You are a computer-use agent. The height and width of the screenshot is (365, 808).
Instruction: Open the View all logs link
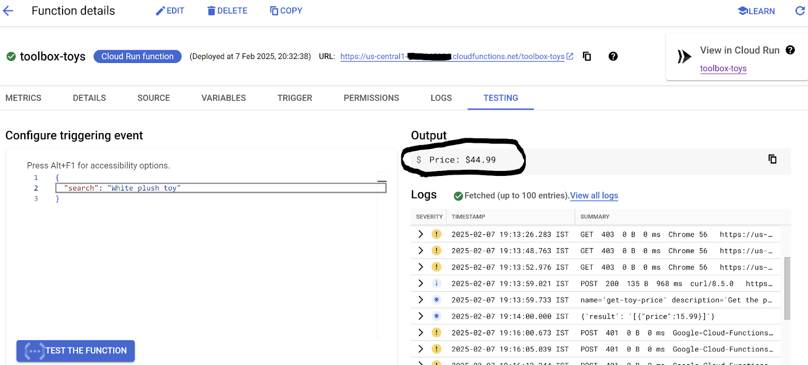pyautogui.click(x=594, y=196)
